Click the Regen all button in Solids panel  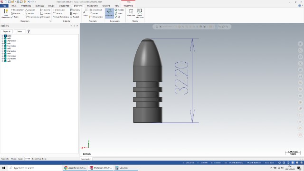7,31
